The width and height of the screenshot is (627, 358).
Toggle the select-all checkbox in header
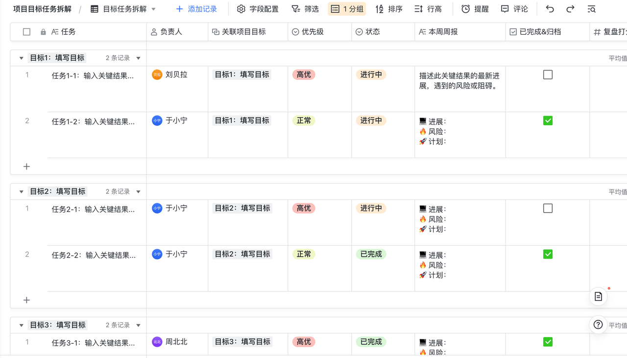click(x=27, y=32)
